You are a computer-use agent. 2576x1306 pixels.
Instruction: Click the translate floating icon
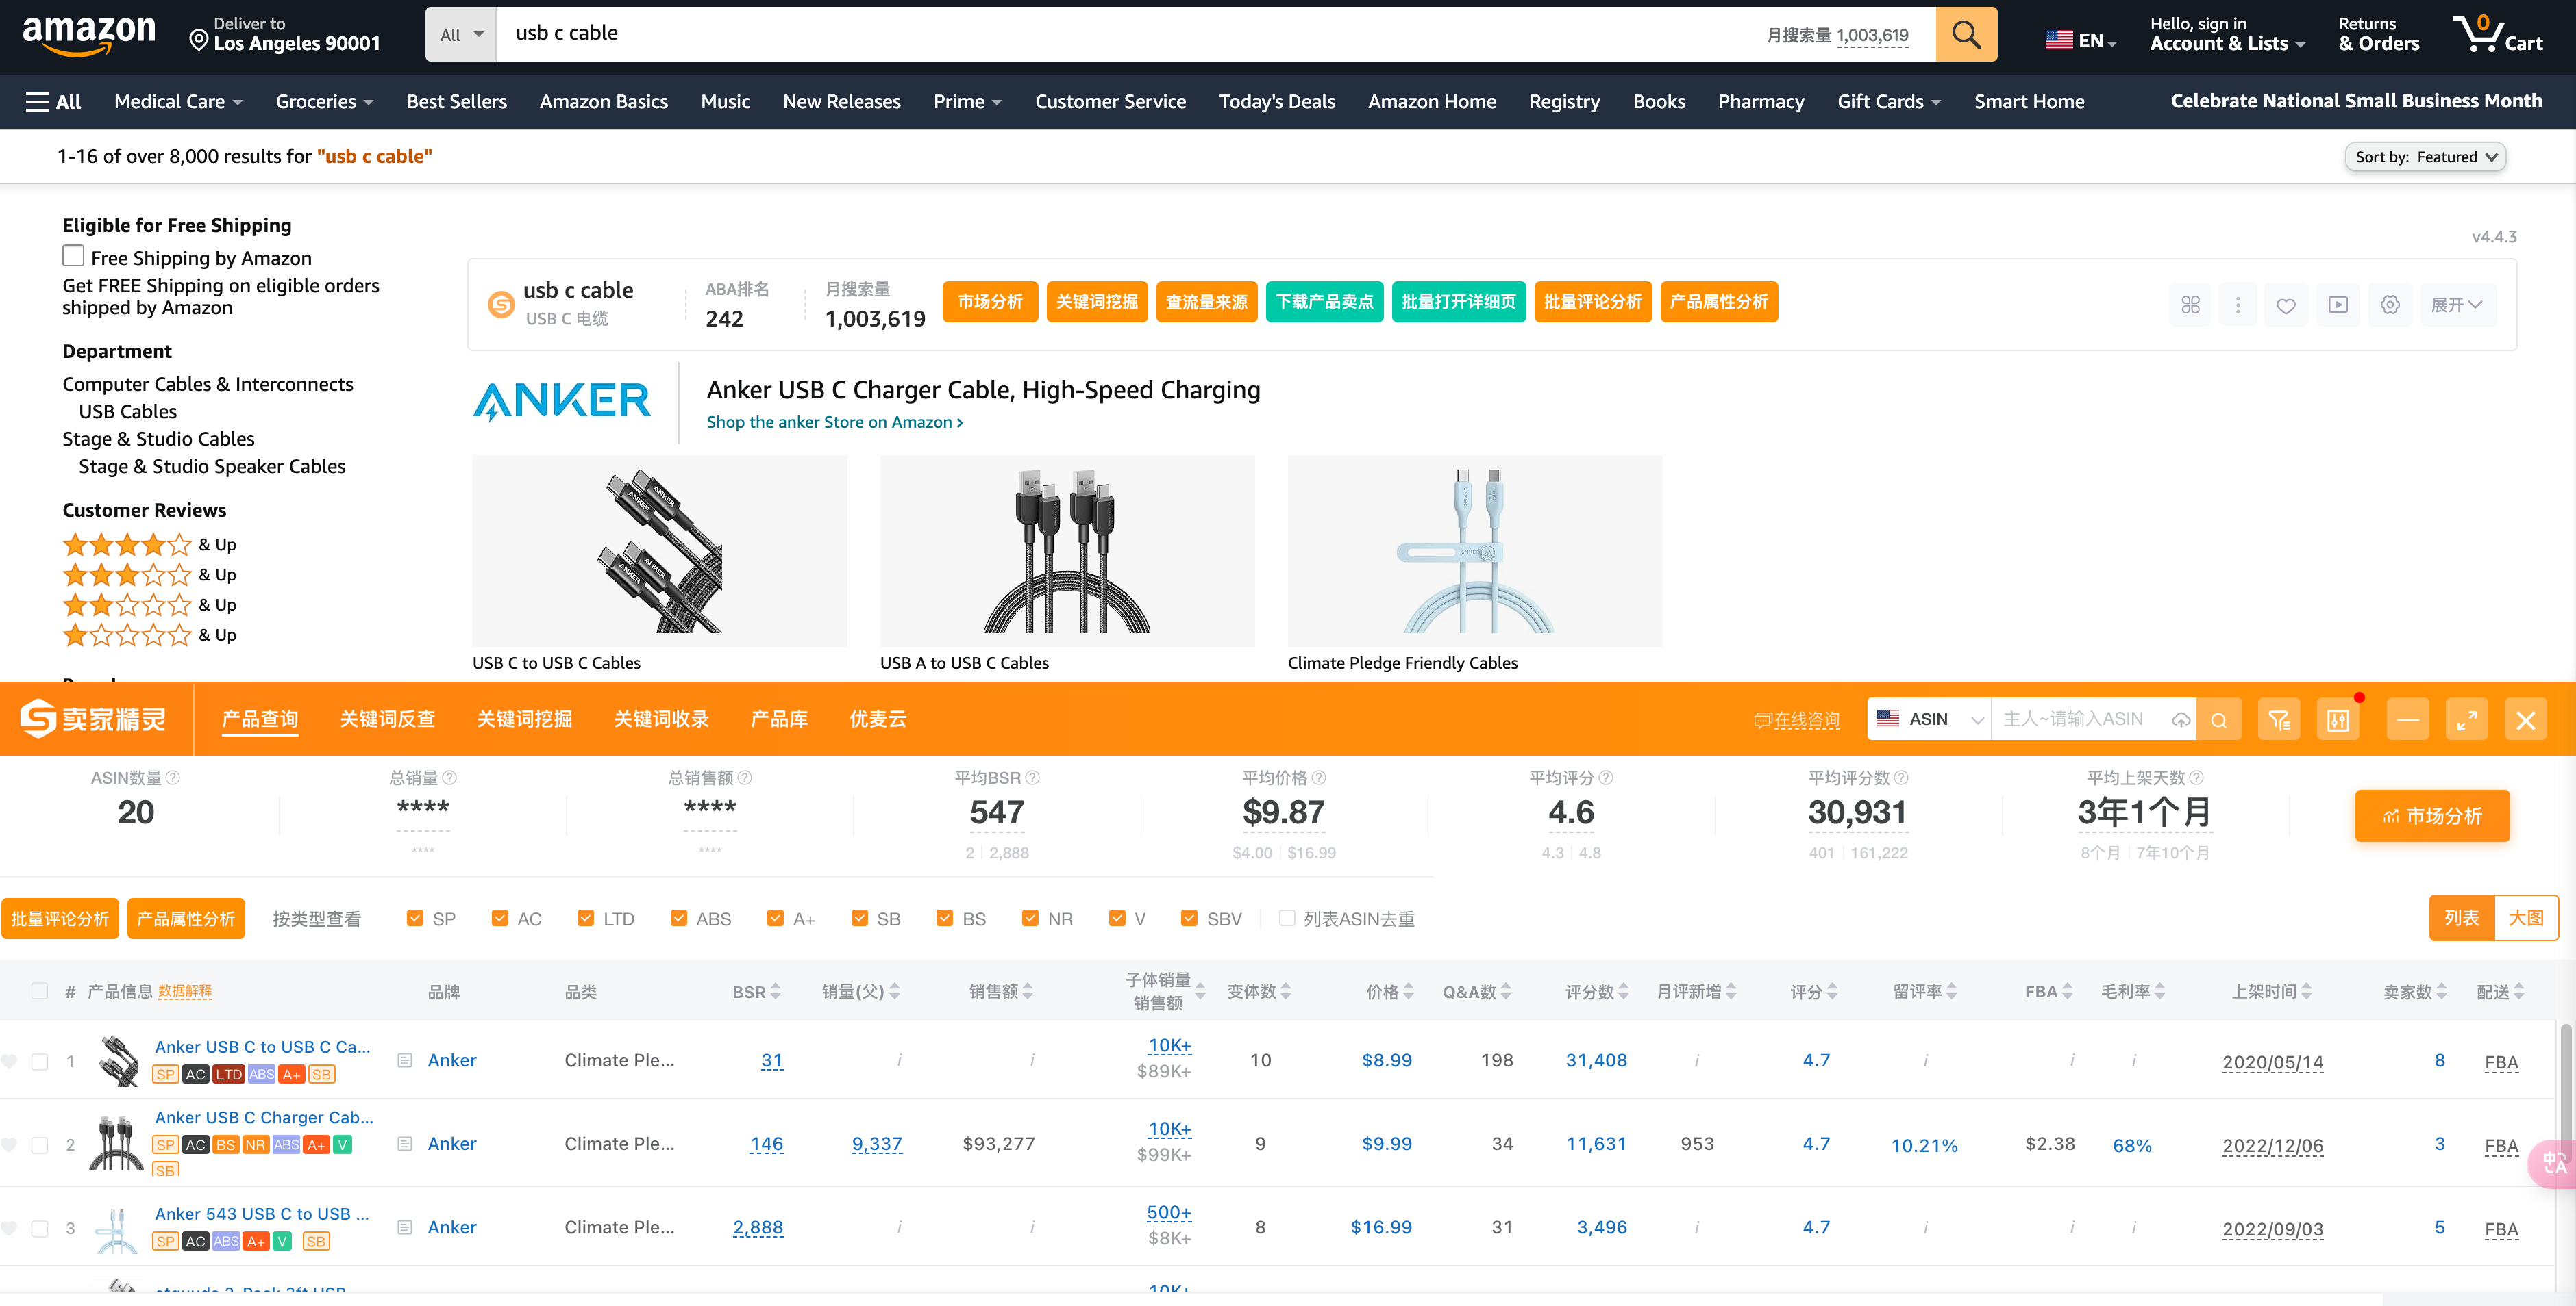2553,1163
